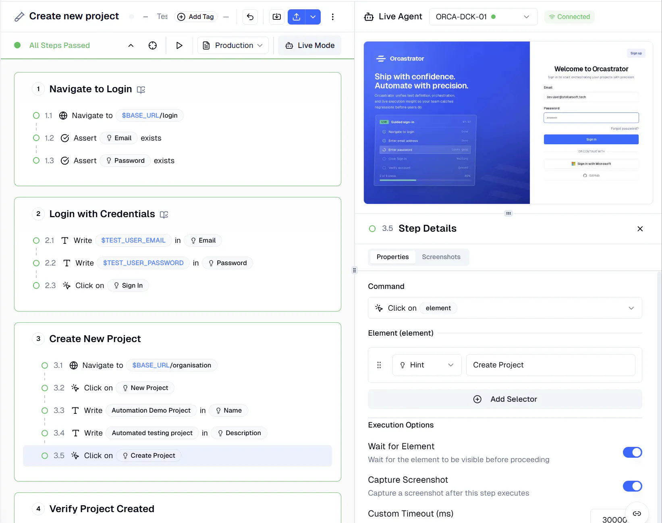Click the undo arrow icon
The height and width of the screenshot is (523, 662).
click(x=250, y=17)
